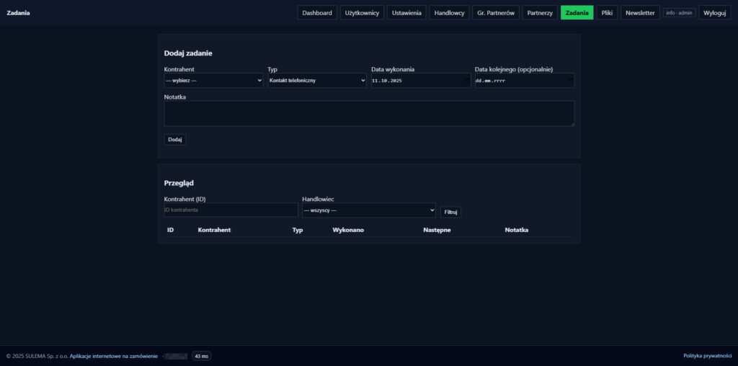Open the Pliki page
The image size is (738, 366).
point(607,13)
